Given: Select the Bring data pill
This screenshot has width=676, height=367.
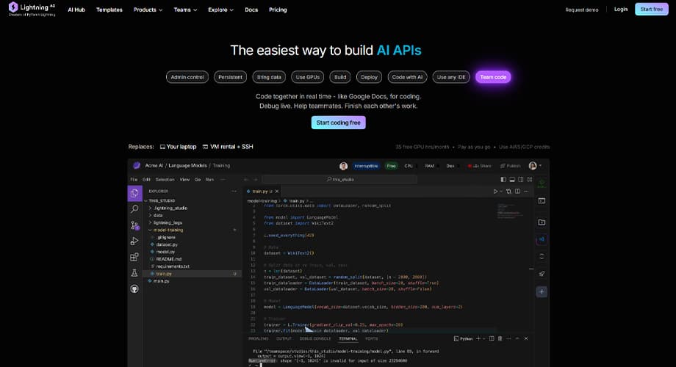Looking at the screenshot, I should (x=269, y=77).
